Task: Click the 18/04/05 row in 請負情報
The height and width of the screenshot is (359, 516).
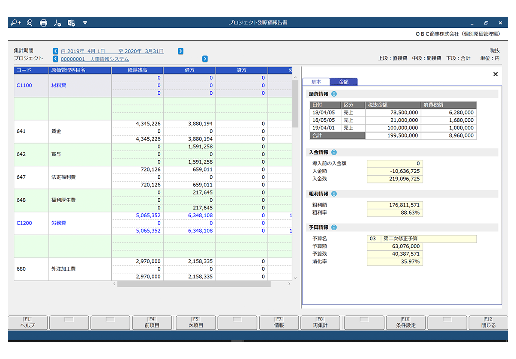Action: (x=393, y=113)
